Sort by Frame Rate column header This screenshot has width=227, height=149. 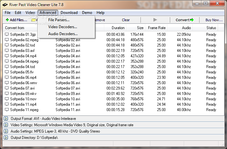[156, 28]
